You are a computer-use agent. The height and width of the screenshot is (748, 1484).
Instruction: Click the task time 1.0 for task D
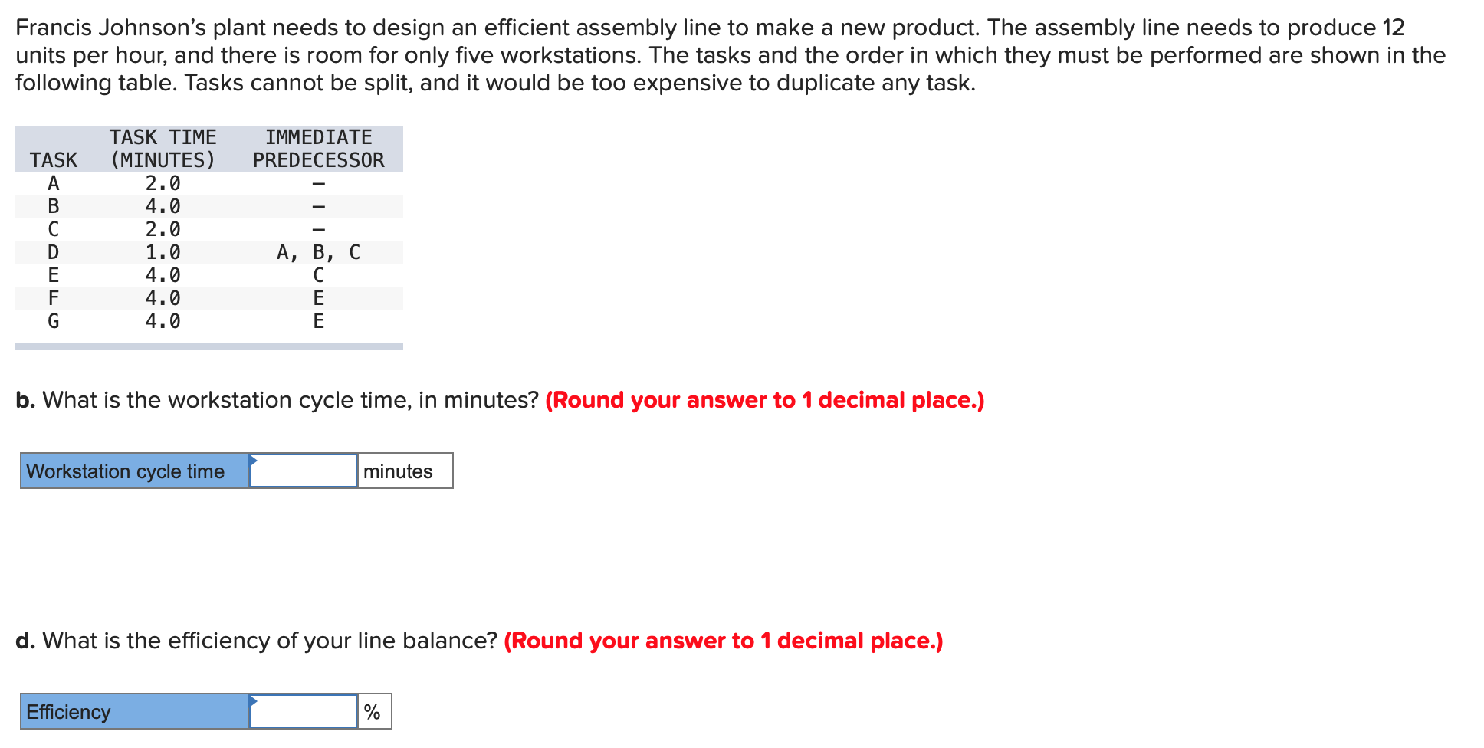click(x=163, y=252)
